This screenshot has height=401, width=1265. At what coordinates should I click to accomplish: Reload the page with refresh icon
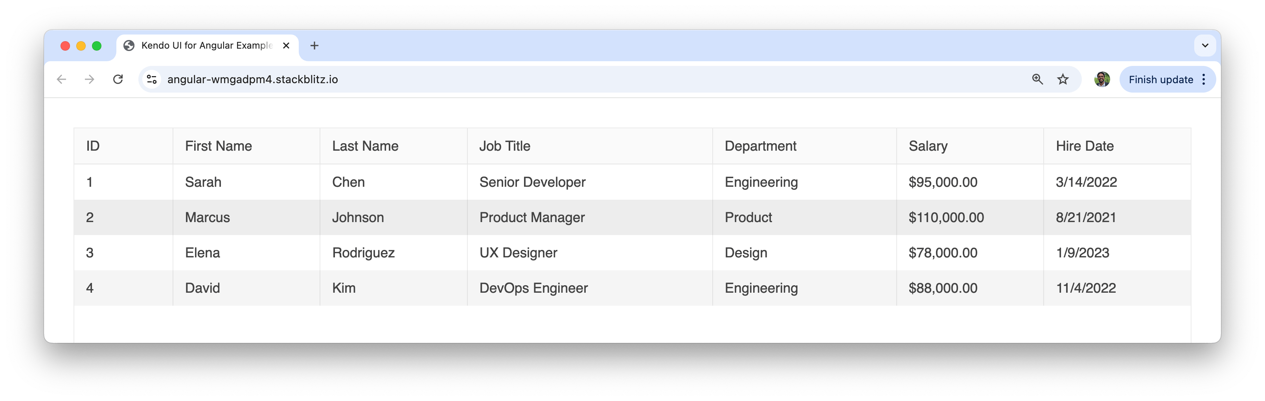tap(118, 79)
